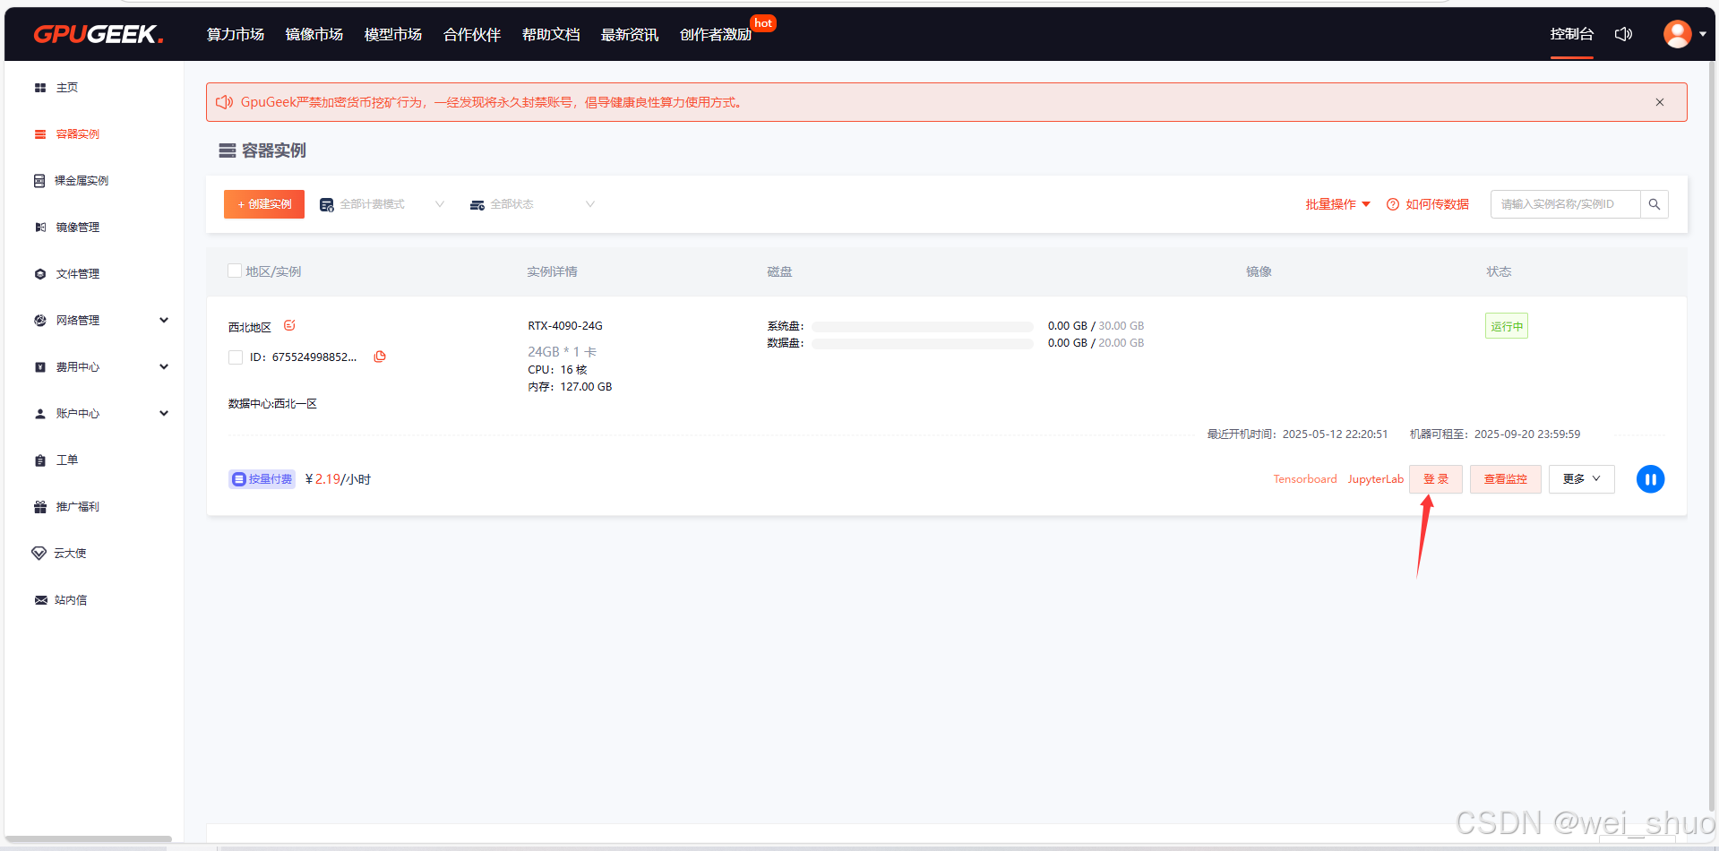Expand the 账户中心 submenu chevron
The image size is (1719, 851).
[164, 414]
